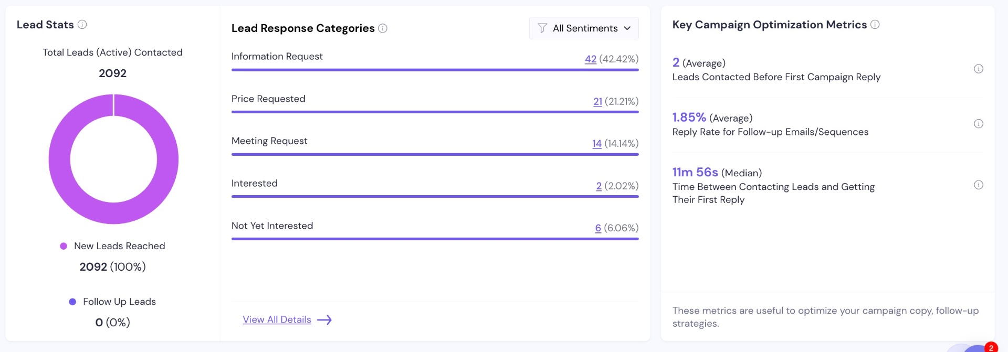This screenshot has width=1008, height=352.
Task: Click the Interested progress bar
Action: click(435, 197)
